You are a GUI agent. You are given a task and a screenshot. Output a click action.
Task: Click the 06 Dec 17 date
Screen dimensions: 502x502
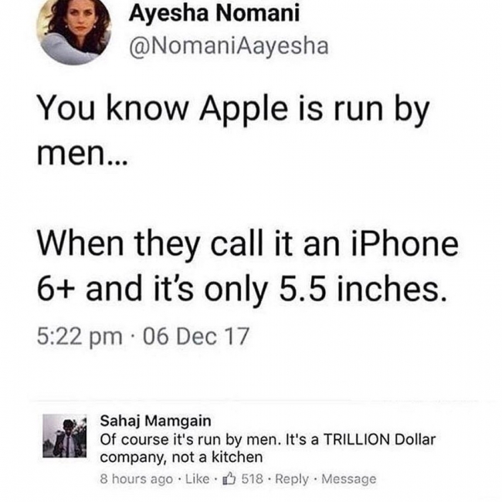[x=196, y=337]
